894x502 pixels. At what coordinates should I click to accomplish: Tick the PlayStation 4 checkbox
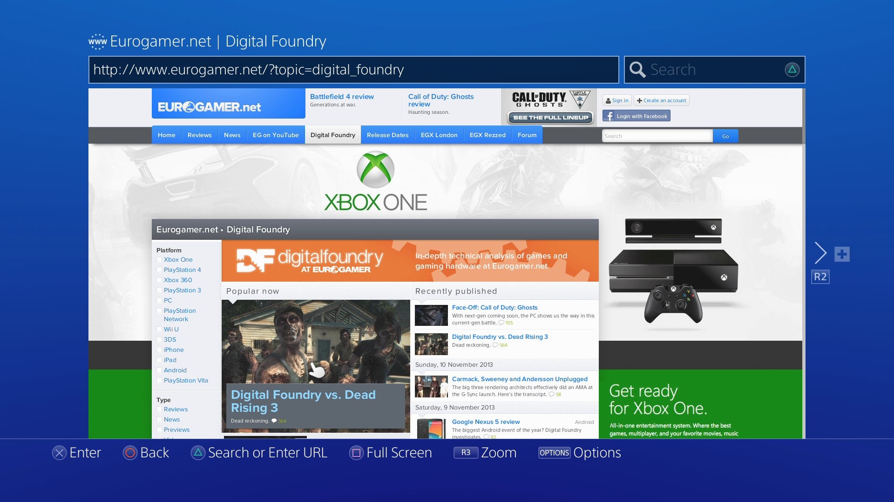[x=159, y=270]
